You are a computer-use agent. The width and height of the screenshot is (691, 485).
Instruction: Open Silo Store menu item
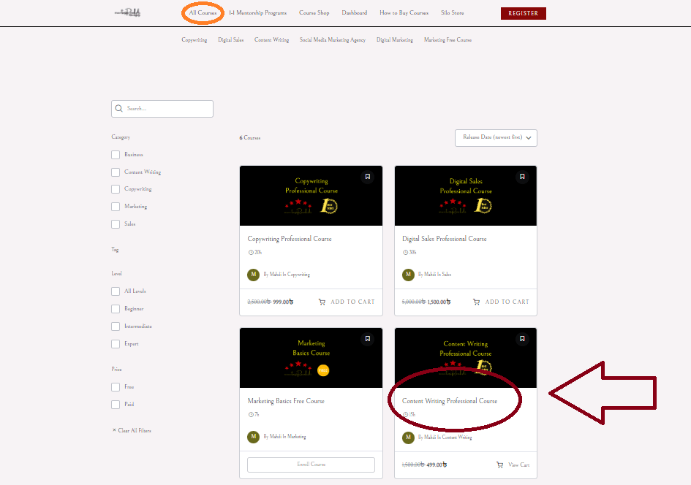pyautogui.click(x=452, y=12)
